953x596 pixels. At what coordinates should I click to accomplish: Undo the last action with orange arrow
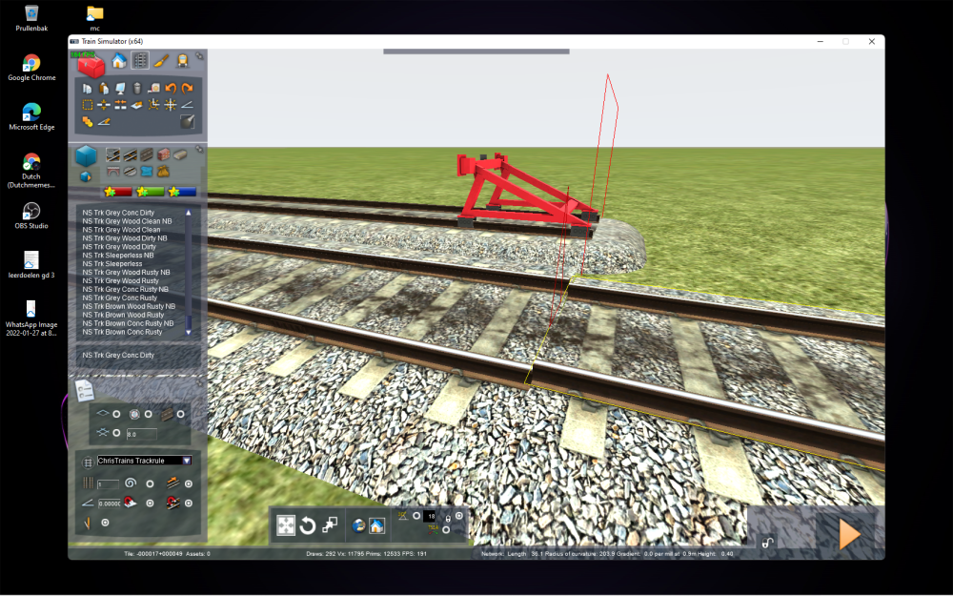click(171, 89)
